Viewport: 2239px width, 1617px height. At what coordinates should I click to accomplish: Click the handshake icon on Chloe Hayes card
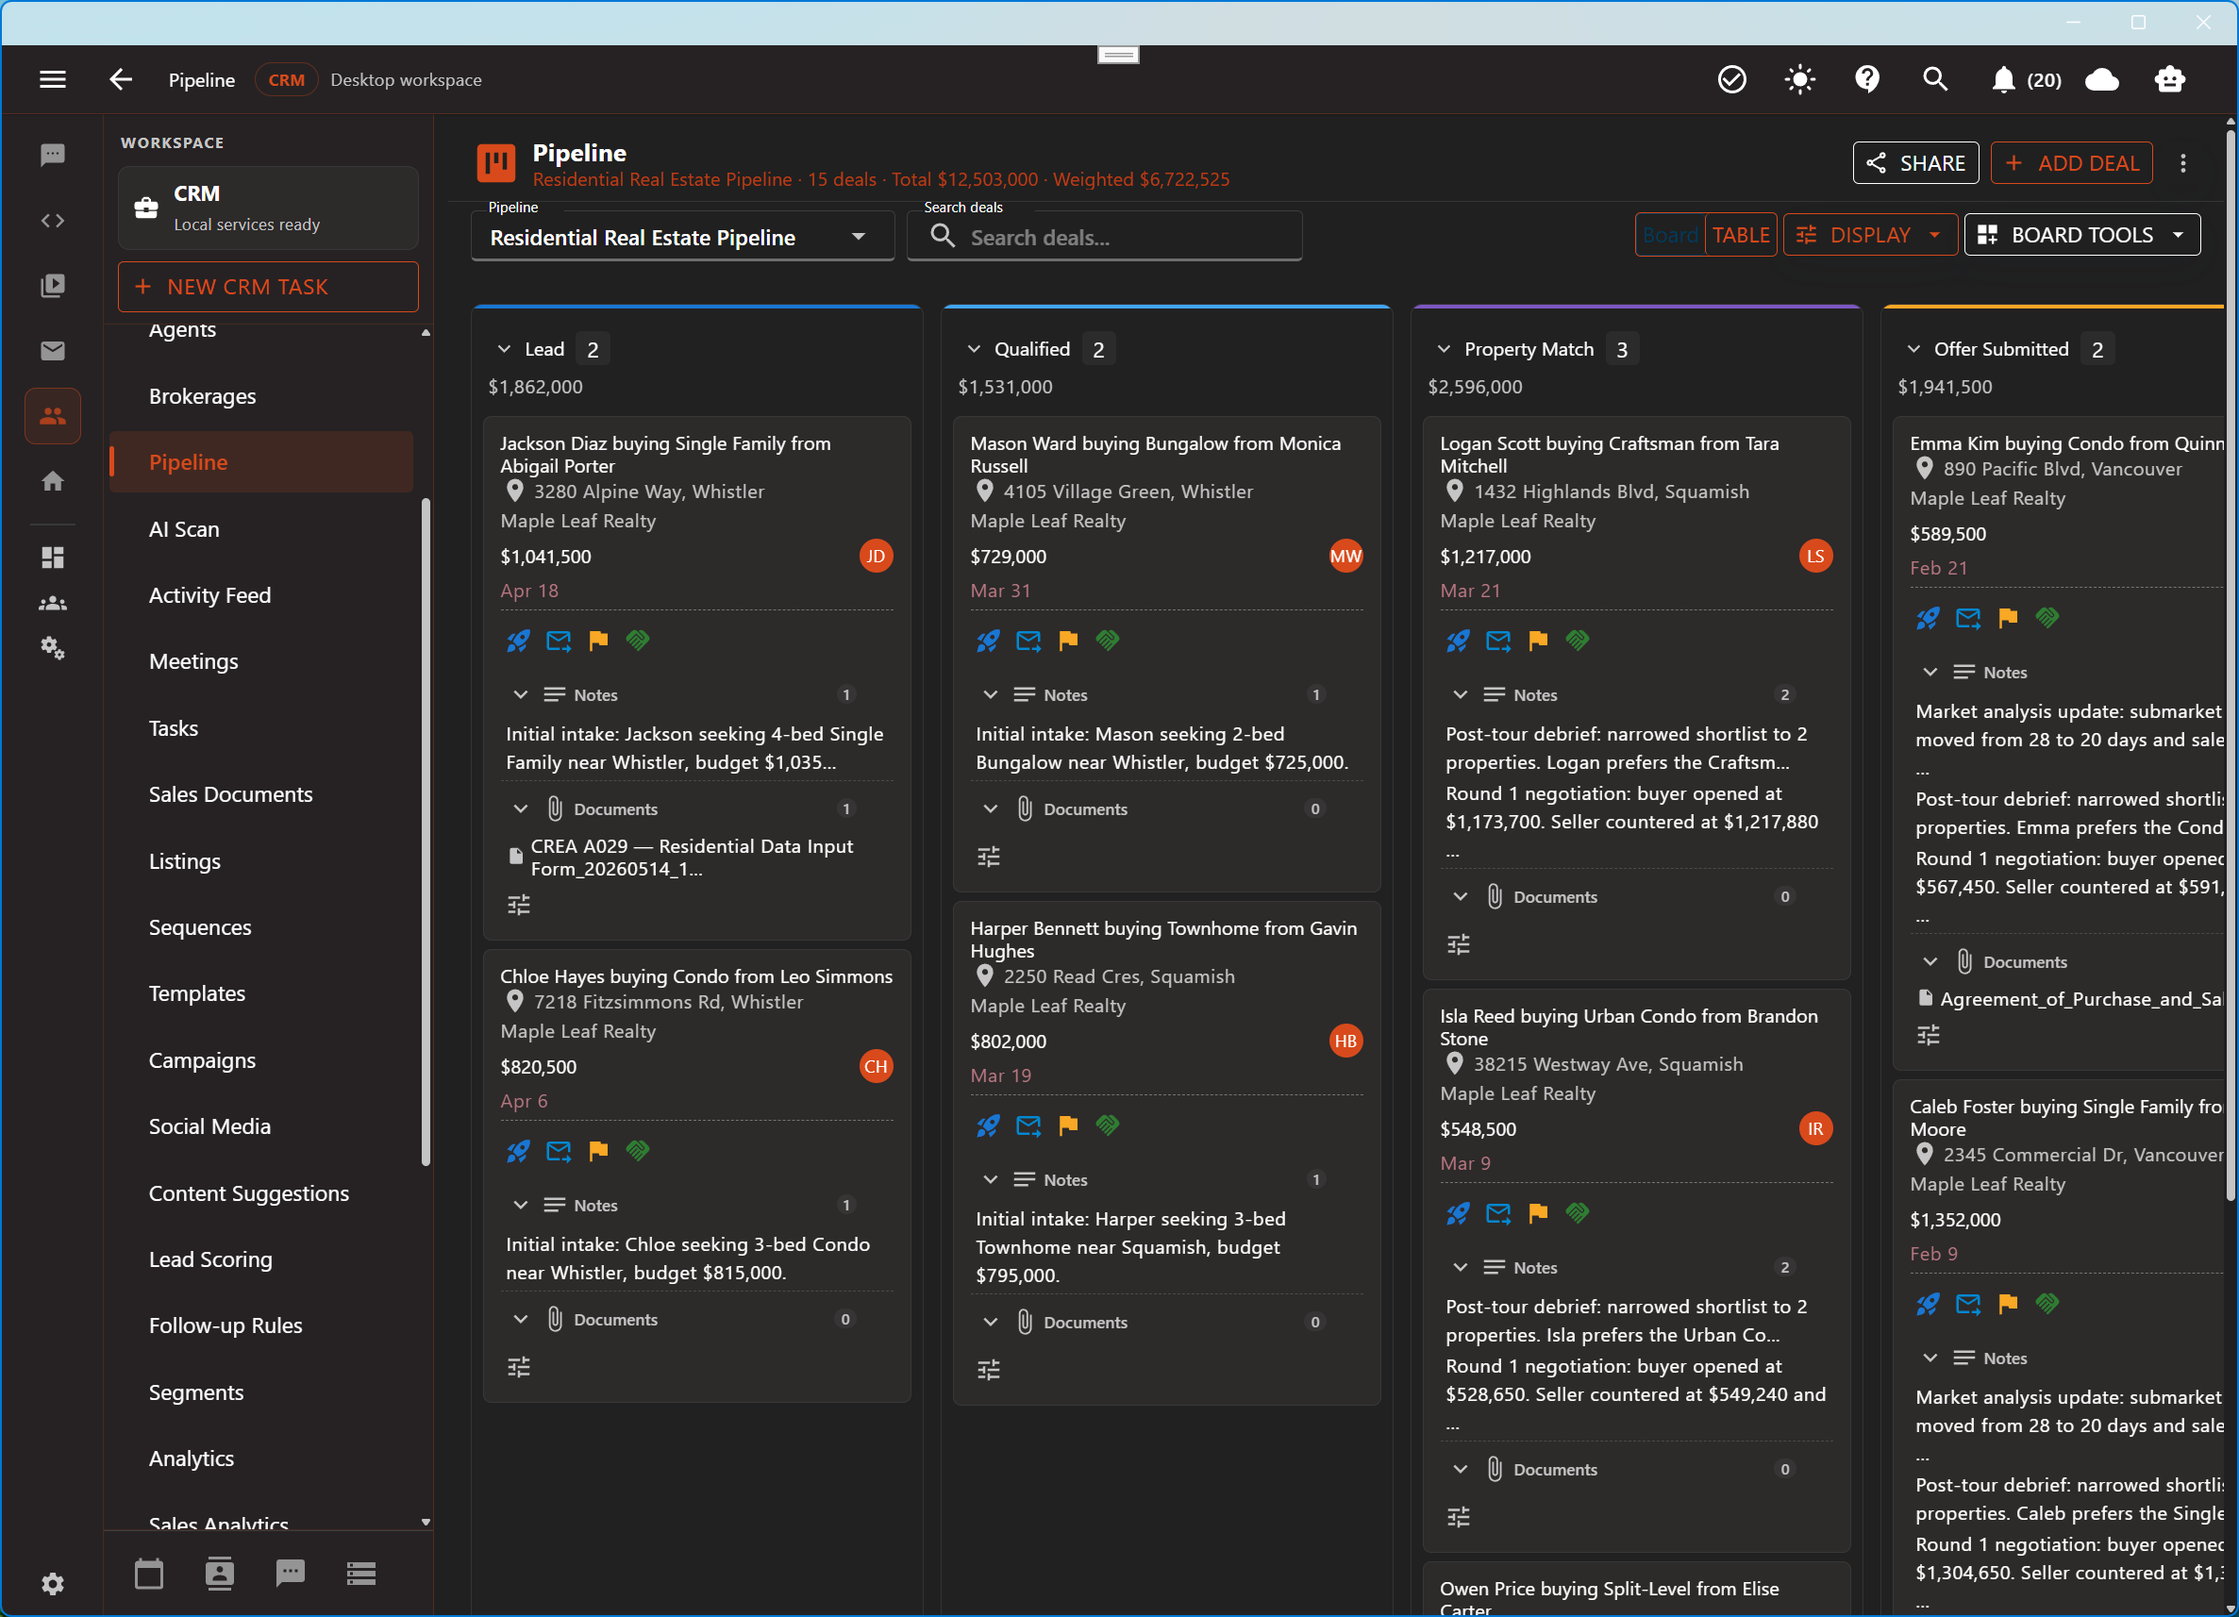tap(638, 1151)
